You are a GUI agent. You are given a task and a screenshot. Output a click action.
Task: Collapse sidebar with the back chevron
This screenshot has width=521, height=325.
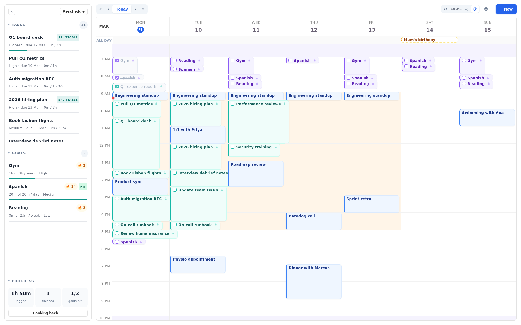pyautogui.click(x=12, y=11)
